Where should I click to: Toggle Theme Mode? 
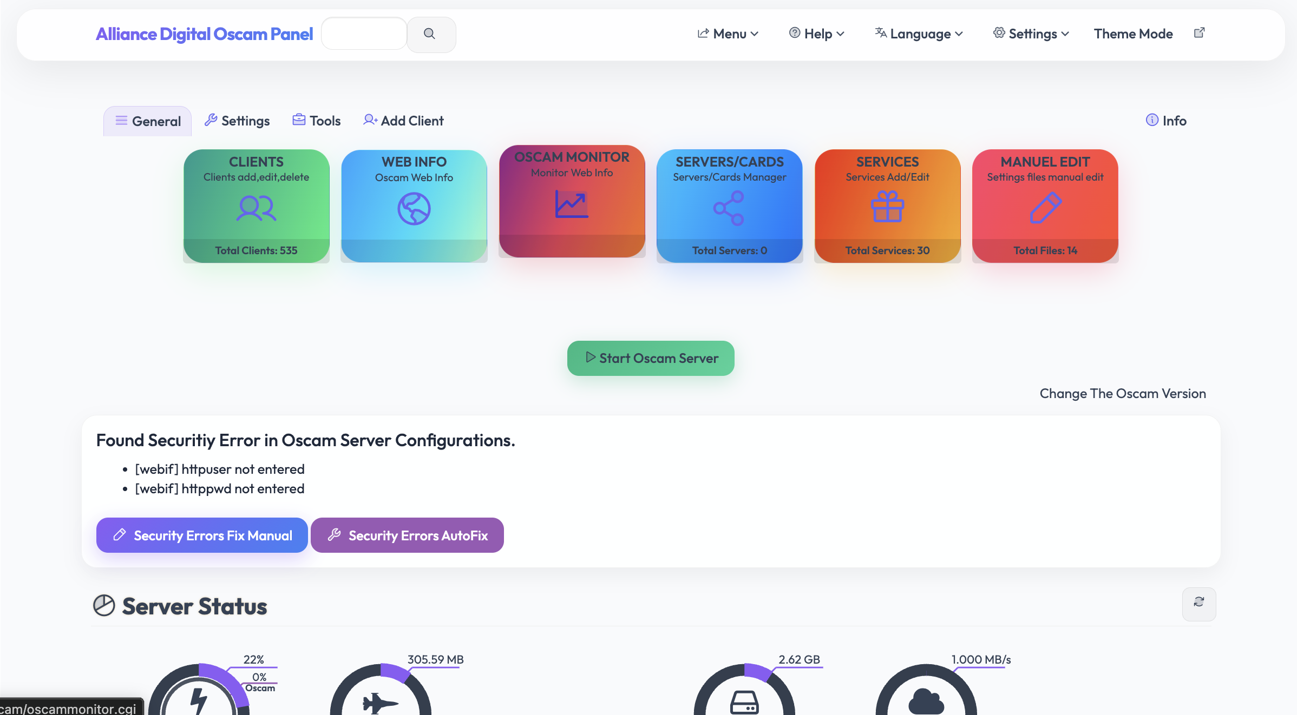[x=1132, y=34]
